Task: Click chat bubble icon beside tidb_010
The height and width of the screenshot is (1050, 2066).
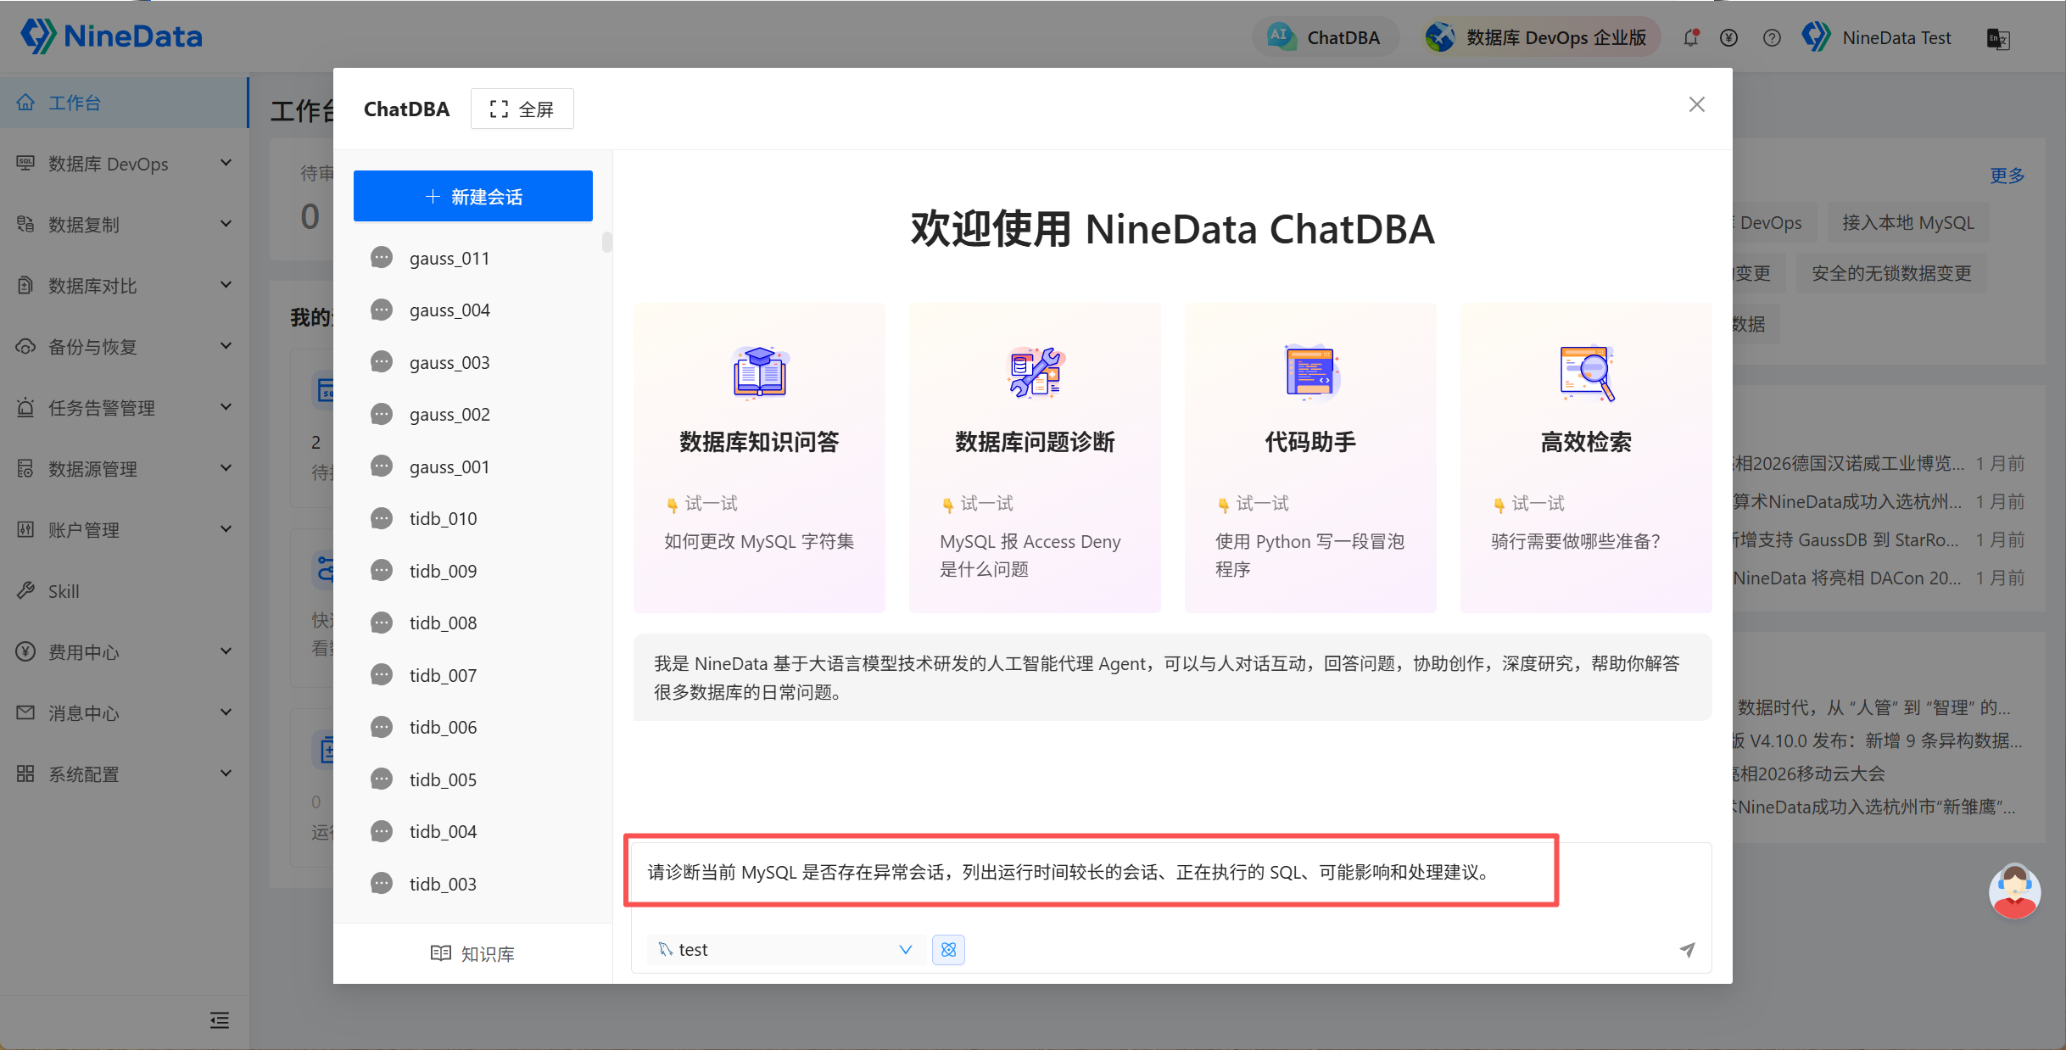Action: pyautogui.click(x=382, y=518)
